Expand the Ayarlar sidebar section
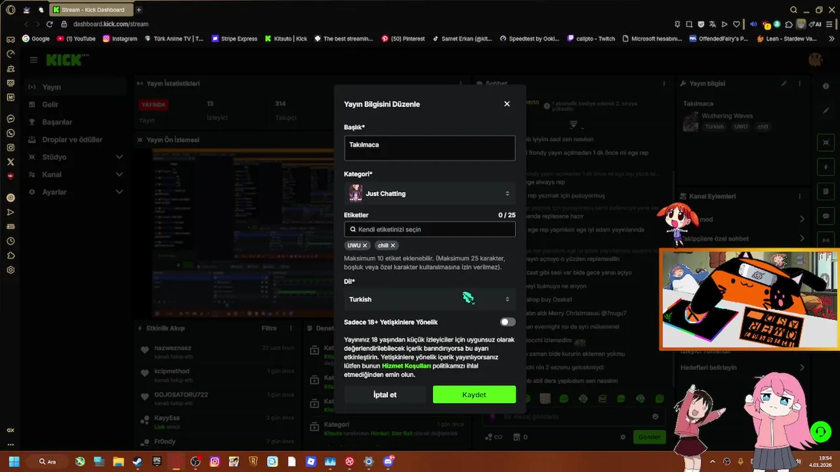The image size is (840, 472). click(x=75, y=192)
